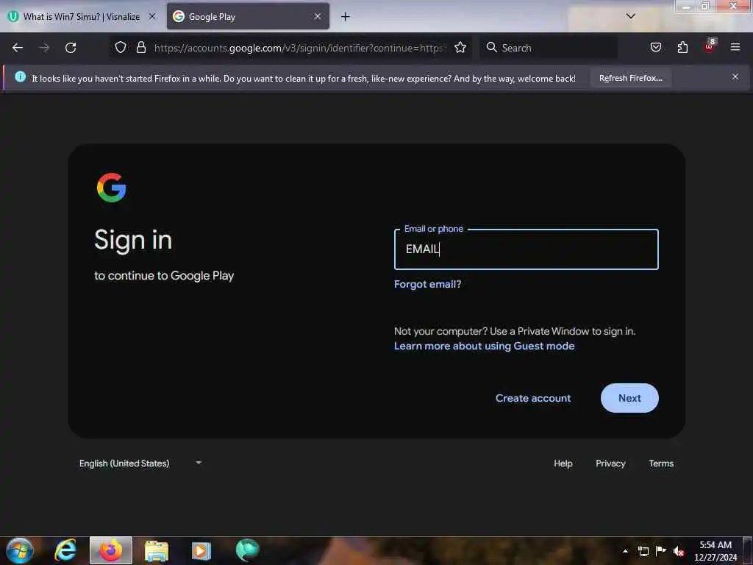The width and height of the screenshot is (753, 565).
Task: Click the Firefox Search box
Action: click(549, 48)
